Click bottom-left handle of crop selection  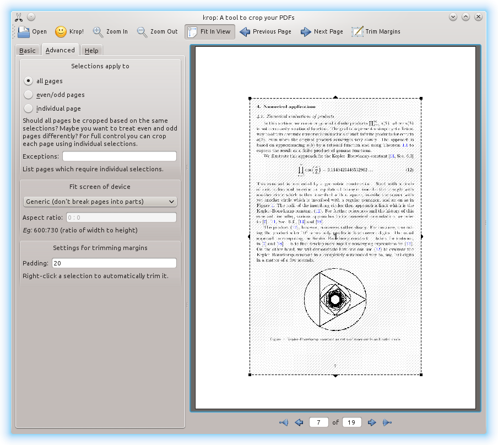[x=250, y=375]
